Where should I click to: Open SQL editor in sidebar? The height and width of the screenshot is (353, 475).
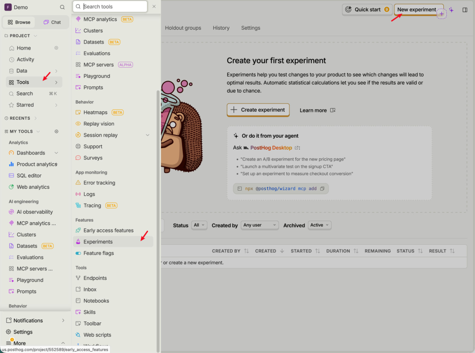click(x=34, y=175)
